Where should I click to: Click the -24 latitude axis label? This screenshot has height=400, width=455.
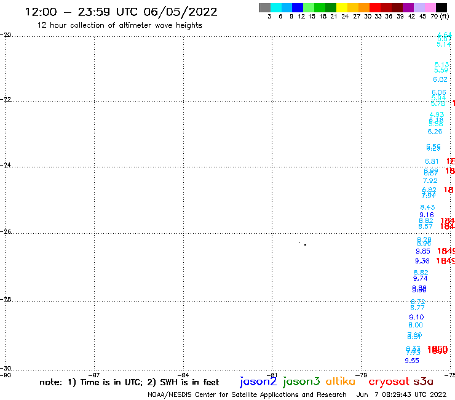pyautogui.click(x=6, y=165)
